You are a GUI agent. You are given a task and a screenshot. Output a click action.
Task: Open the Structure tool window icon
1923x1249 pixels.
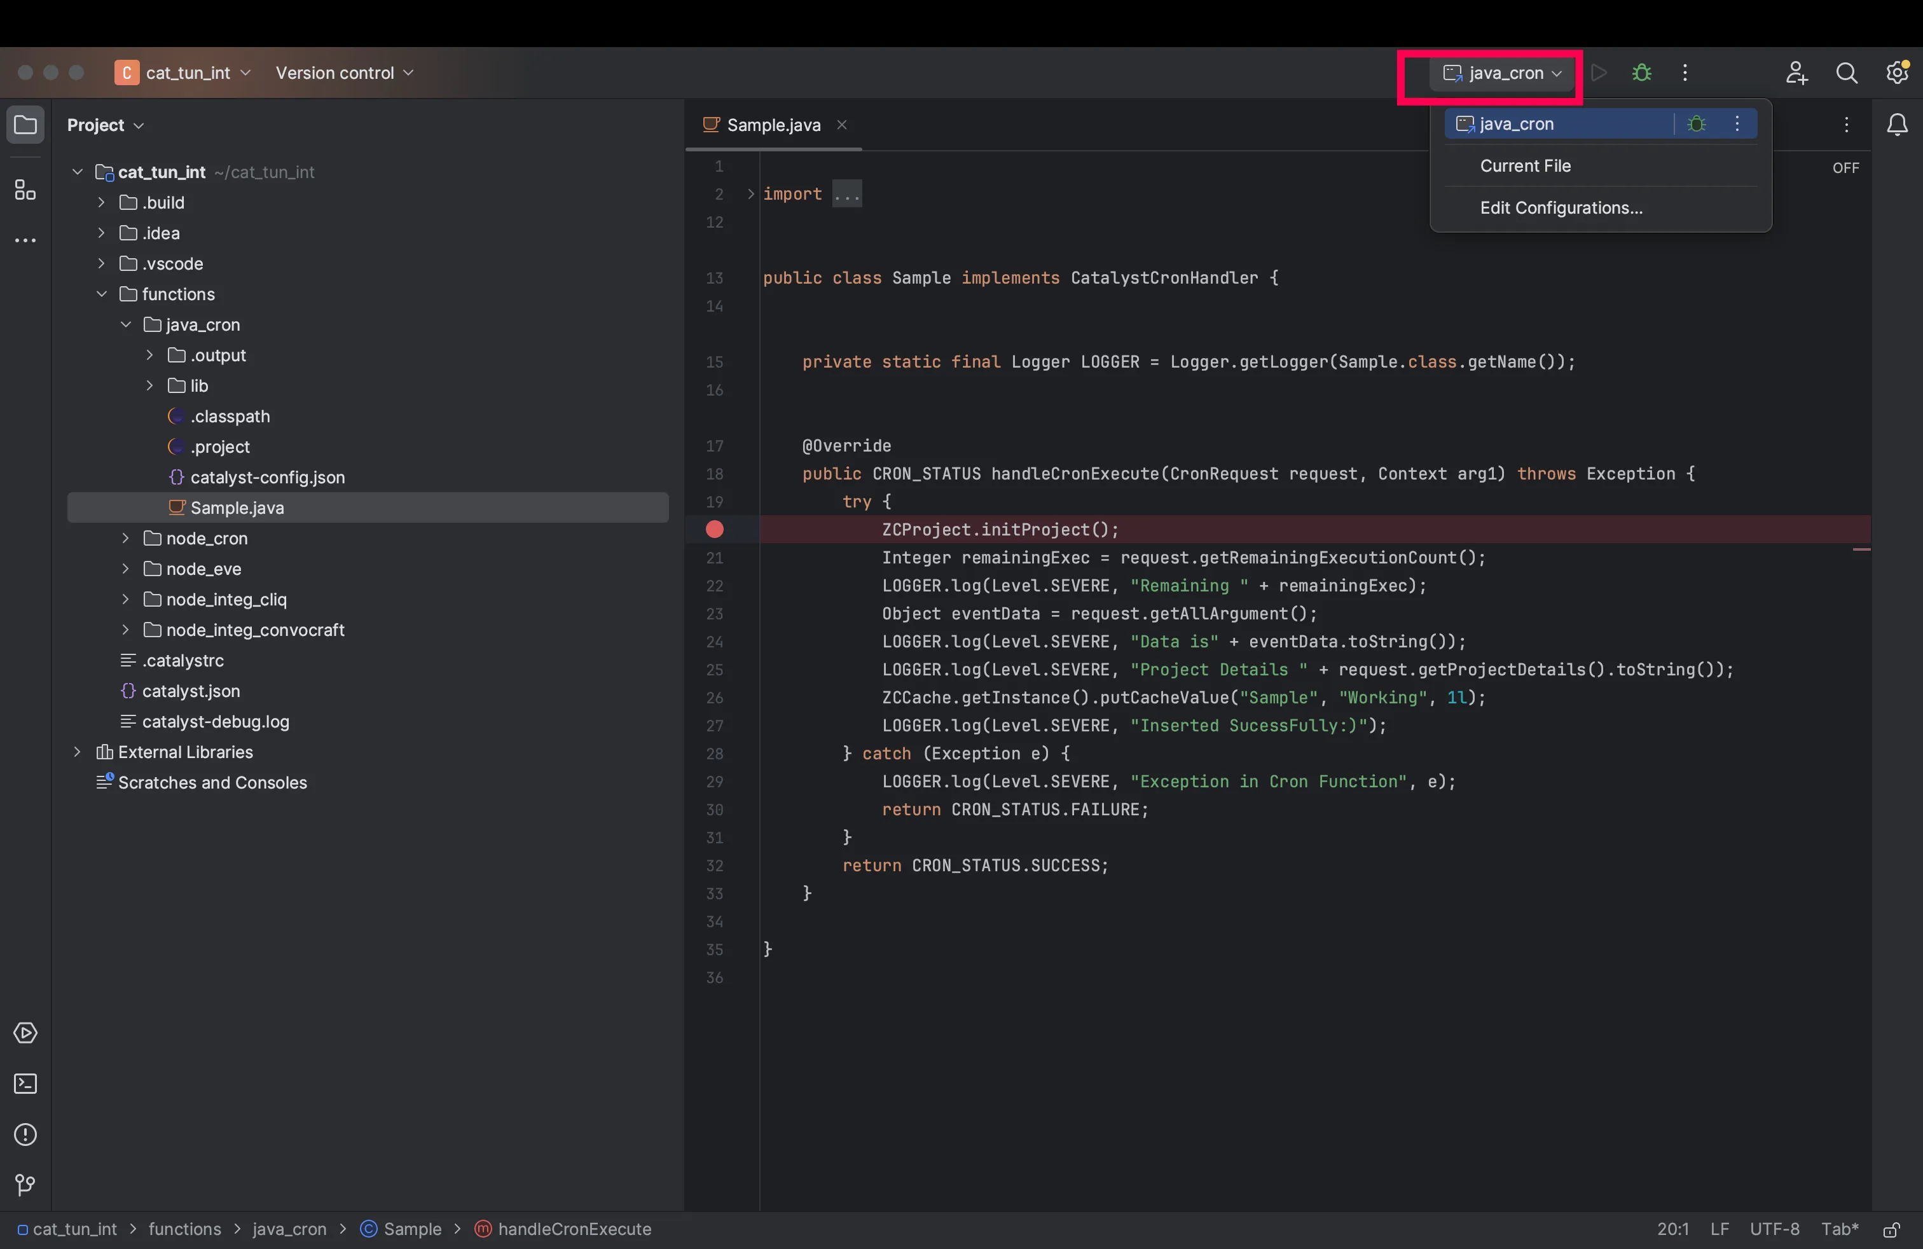[26, 190]
